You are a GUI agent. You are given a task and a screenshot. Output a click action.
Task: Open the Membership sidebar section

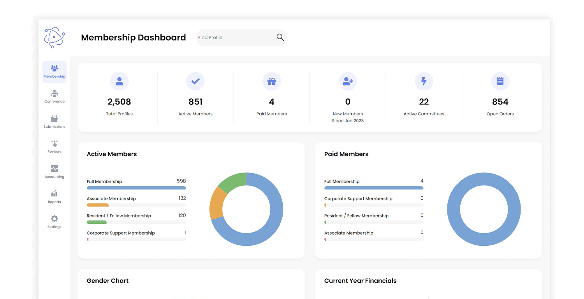pos(55,72)
